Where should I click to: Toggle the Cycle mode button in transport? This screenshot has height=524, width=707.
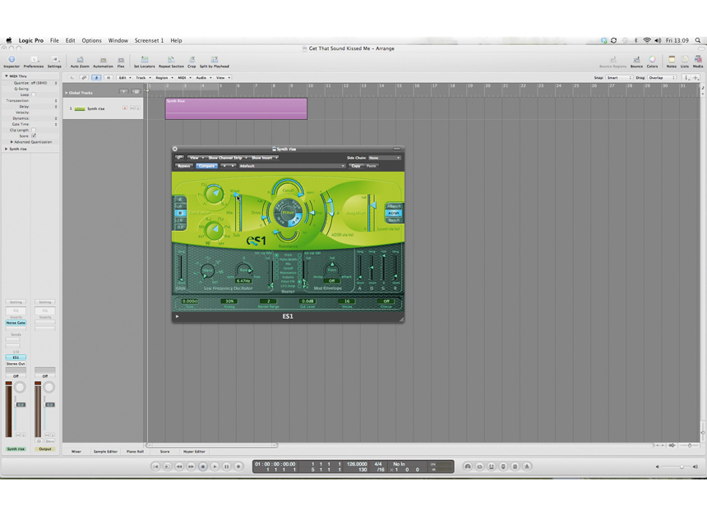(479, 467)
